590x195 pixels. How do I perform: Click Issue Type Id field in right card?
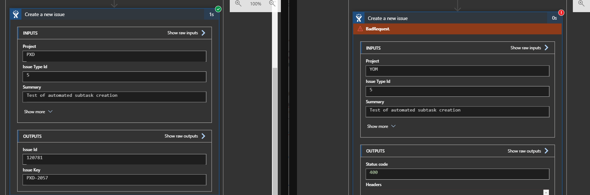[457, 91]
